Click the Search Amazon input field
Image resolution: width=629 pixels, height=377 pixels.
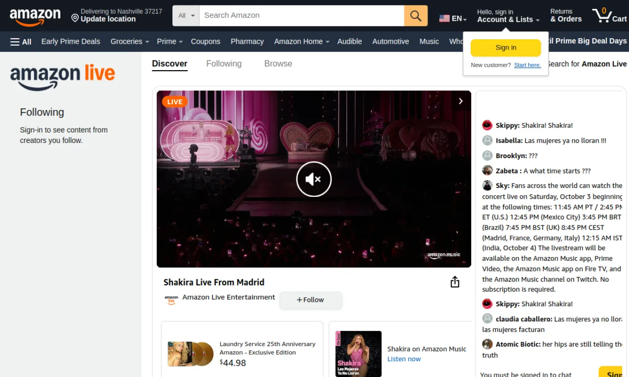click(x=302, y=16)
